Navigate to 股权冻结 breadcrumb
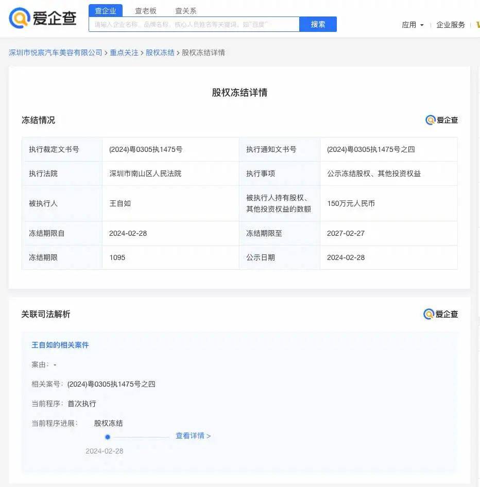 pyautogui.click(x=160, y=53)
